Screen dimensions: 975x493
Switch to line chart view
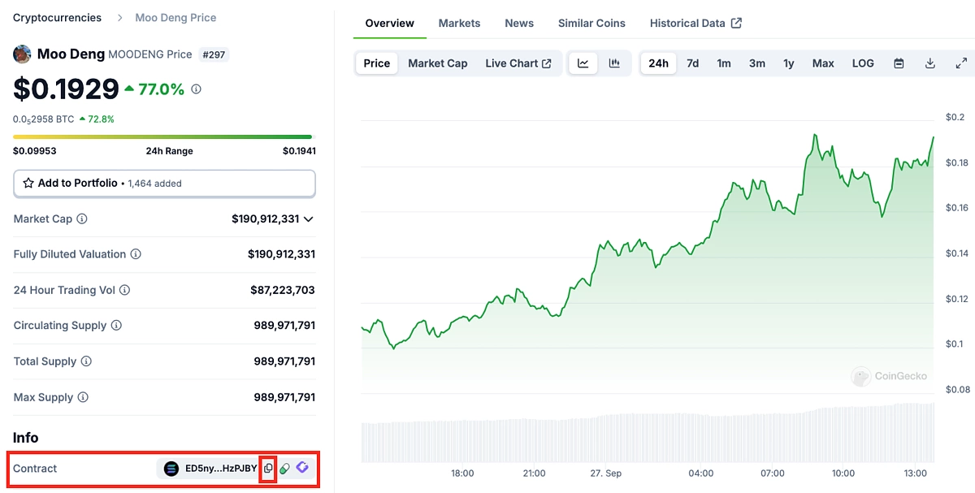click(x=583, y=63)
